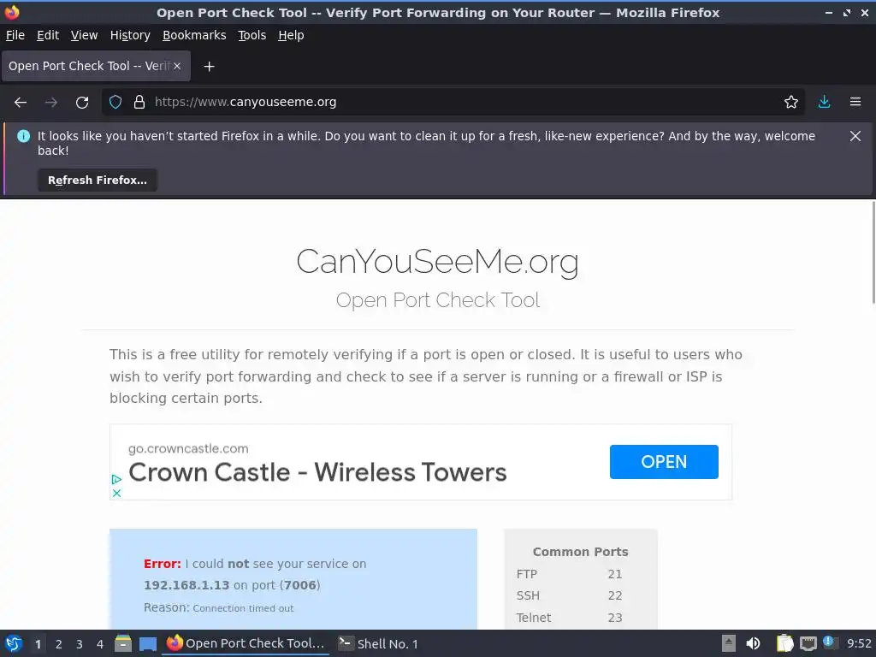The height and width of the screenshot is (657, 876).
Task: Close the Open Port Check Tool tab
Action: tap(177, 66)
